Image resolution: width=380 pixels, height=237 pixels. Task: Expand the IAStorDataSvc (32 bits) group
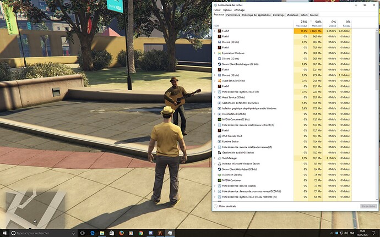coord(214,114)
